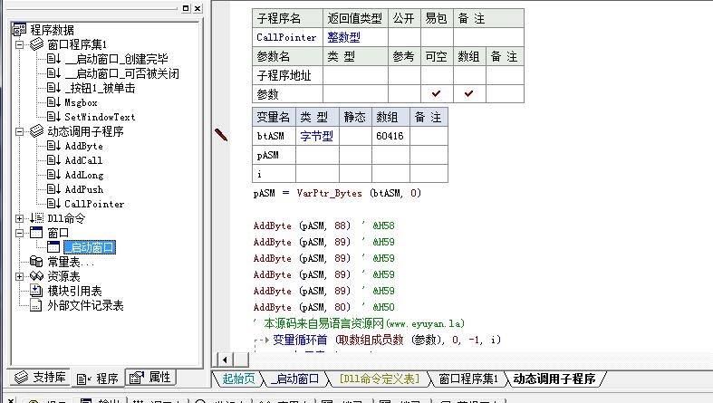Click the icon beside AddCall
713x403 pixels.
coord(53,160)
